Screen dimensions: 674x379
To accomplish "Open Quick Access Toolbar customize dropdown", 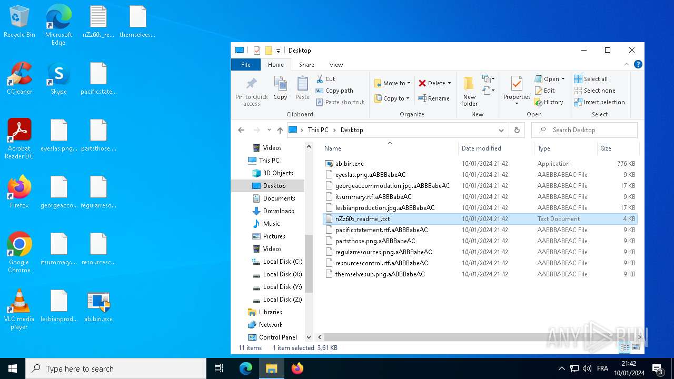I will click(278, 51).
